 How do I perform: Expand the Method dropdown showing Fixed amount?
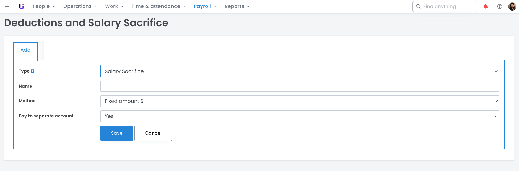299,101
